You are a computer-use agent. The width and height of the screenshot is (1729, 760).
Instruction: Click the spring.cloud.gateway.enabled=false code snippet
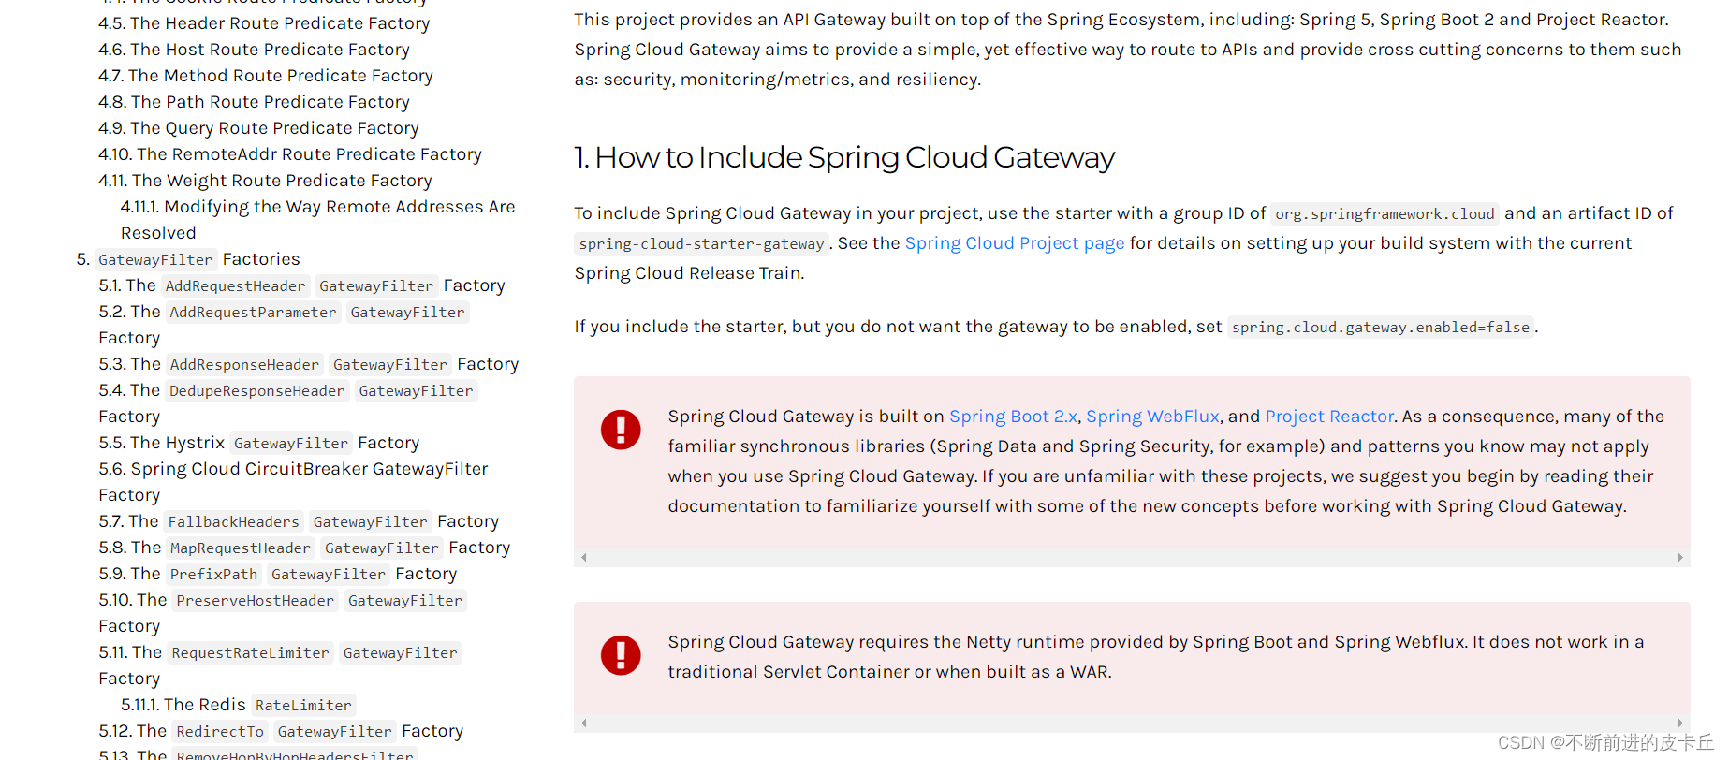1381,328
